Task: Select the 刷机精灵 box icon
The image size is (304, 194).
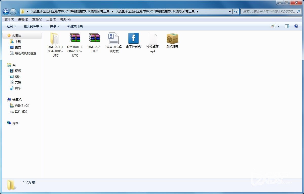Action: point(172,38)
